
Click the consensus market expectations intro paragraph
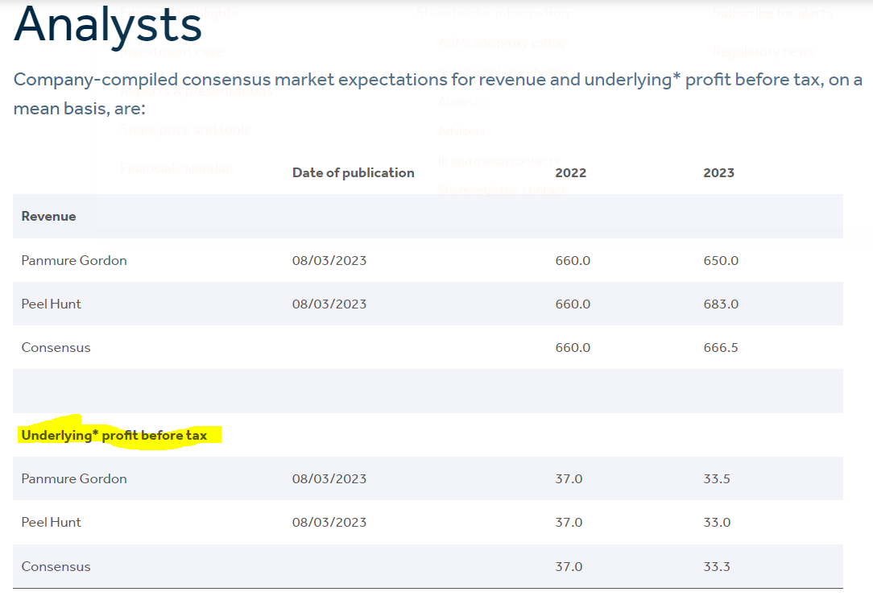tap(437, 93)
